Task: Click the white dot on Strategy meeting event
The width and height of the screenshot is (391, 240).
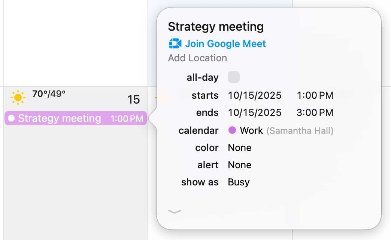Action: tap(11, 119)
